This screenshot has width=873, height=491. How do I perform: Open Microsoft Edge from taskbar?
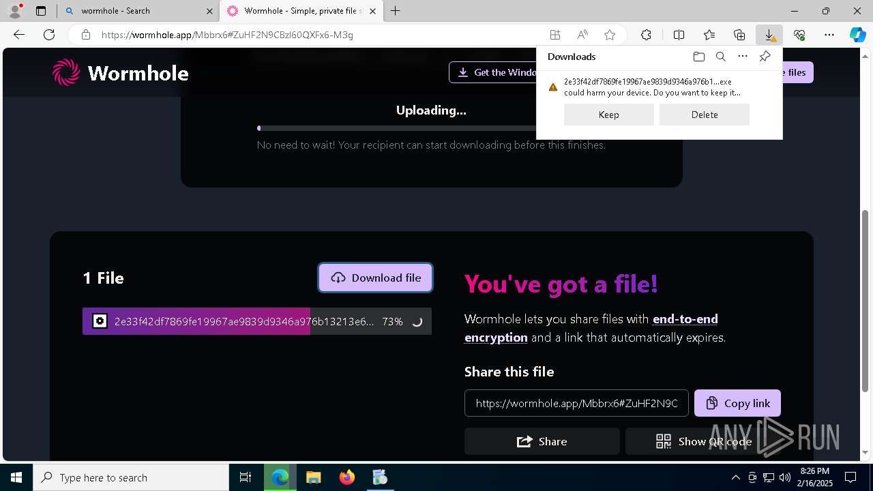tap(280, 477)
